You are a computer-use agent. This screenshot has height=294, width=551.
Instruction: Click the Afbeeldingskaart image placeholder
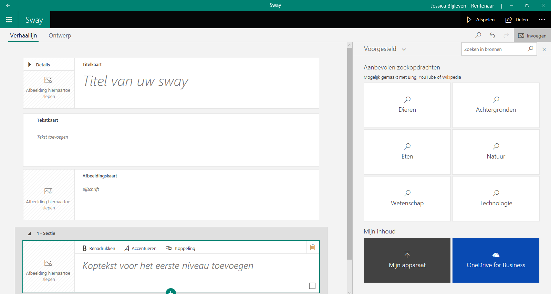pyautogui.click(x=49, y=195)
